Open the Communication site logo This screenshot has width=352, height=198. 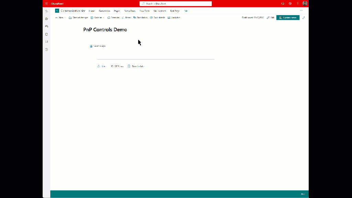[x=57, y=11]
